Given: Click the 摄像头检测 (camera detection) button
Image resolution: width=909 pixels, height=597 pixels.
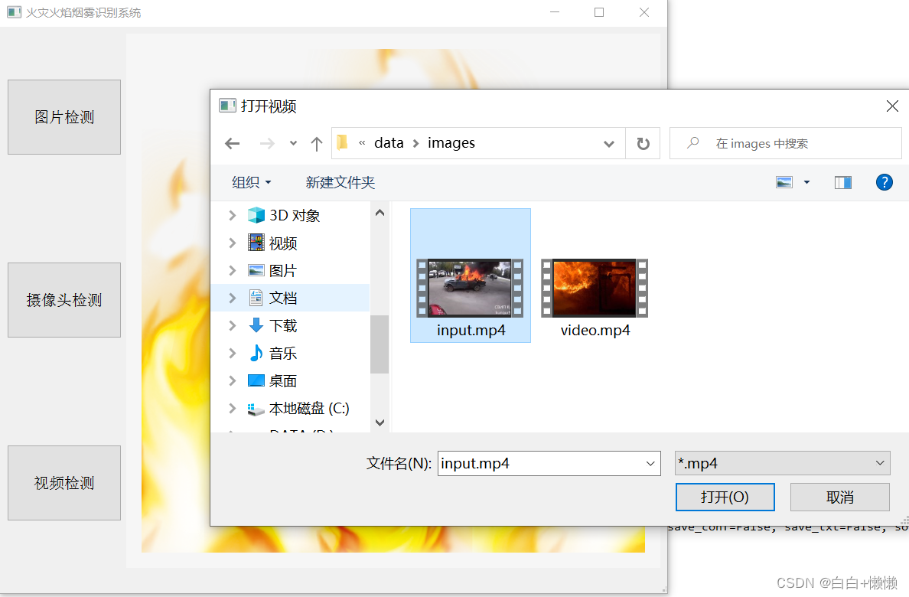Looking at the screenshot, I should [64, 300].
